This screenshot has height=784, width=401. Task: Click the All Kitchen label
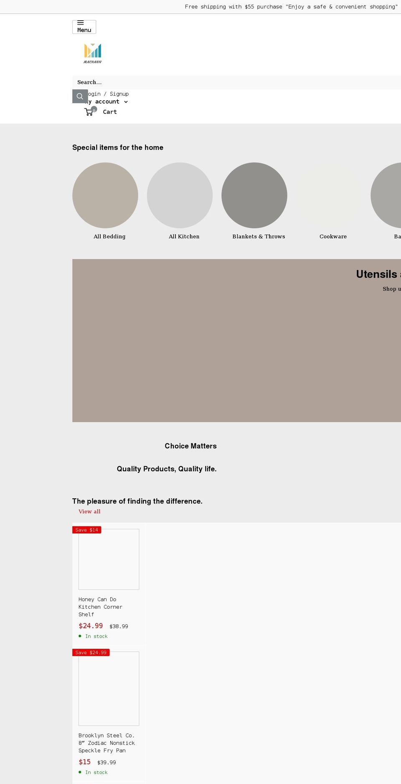click(184, 237)
